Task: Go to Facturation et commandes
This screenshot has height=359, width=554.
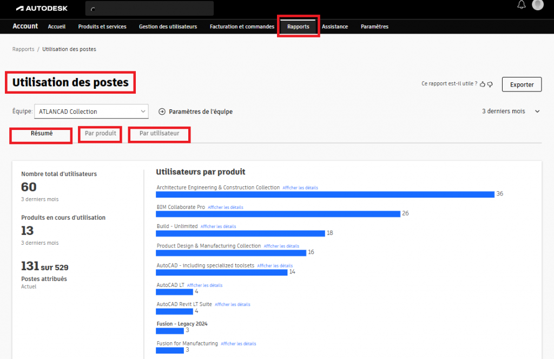Action: [x=242, y=27]
